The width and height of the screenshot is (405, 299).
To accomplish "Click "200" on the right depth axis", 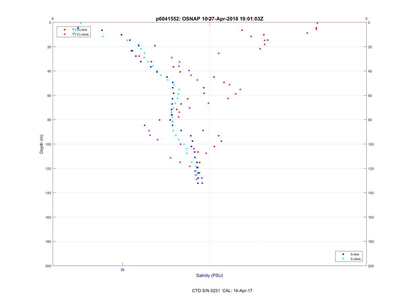I will click(371, 266).
